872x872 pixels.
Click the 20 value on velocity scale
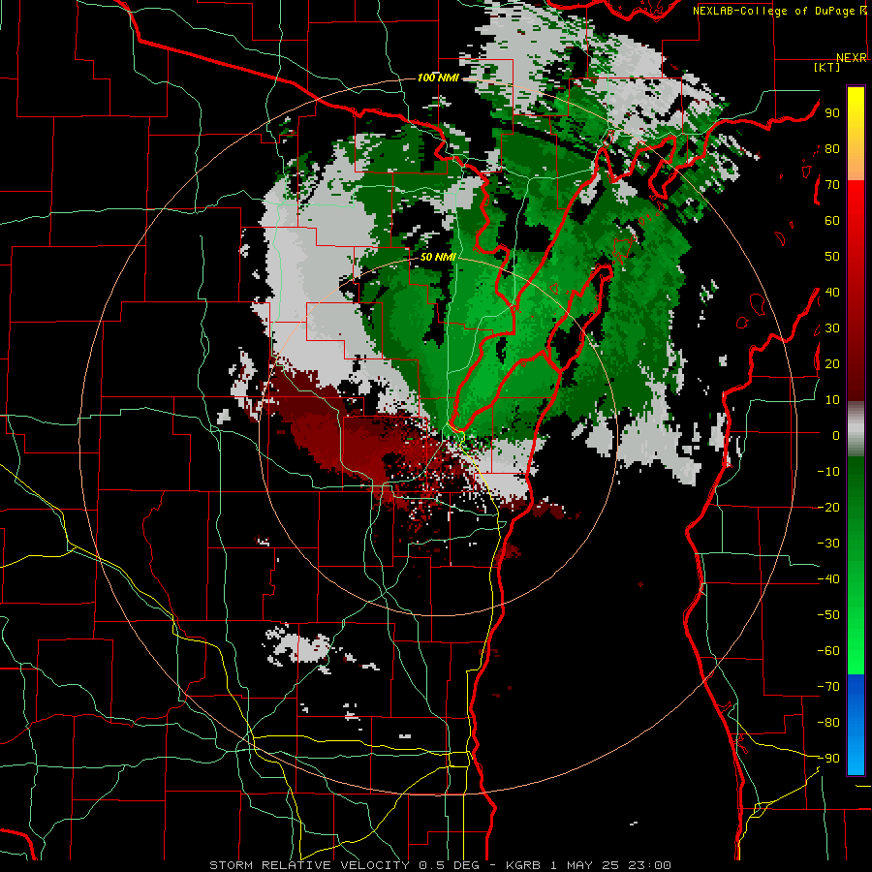coord(832,364)
